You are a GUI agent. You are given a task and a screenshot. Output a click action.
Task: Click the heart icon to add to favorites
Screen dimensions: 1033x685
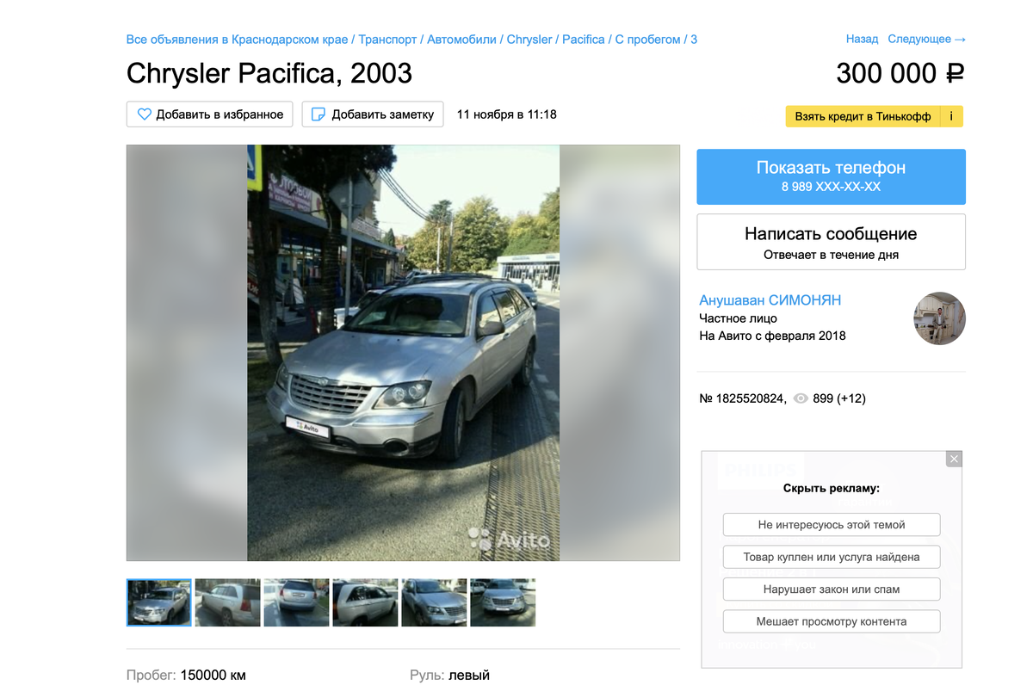pyautogui.click(x=144, y=114)
